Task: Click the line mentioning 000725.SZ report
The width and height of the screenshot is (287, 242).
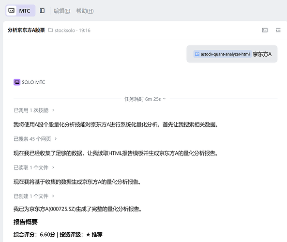Action: 77,209
